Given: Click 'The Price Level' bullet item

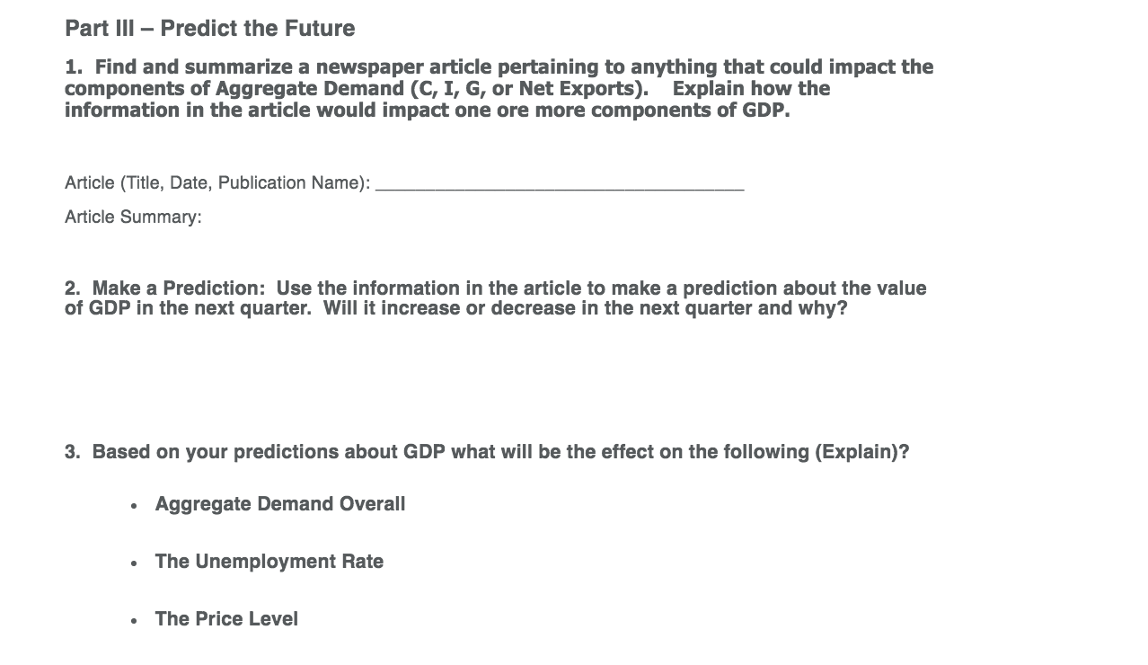Looking at the screenshot, I should coord(226,619).
